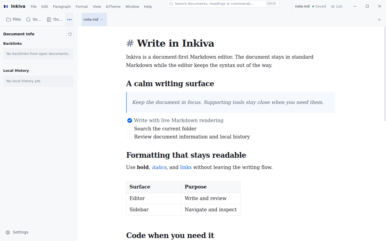
Task: Click the document vertical scrollbar
Action: (385, 74)
